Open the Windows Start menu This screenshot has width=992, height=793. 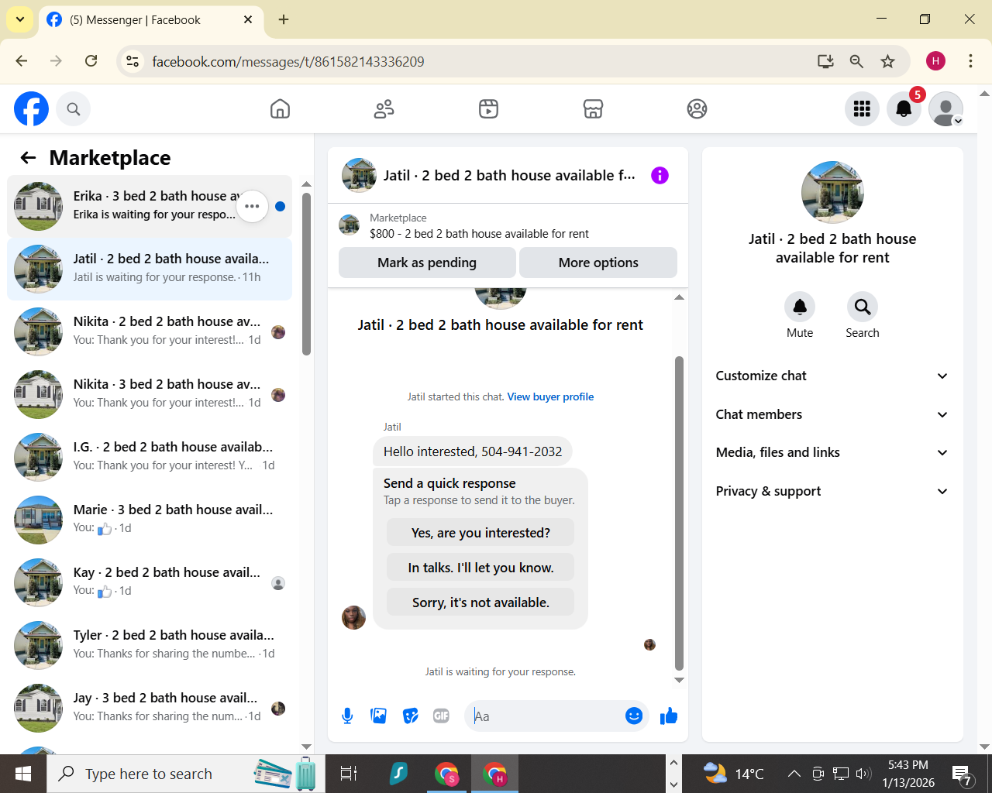pyautogui.click(x=23, y=774)
